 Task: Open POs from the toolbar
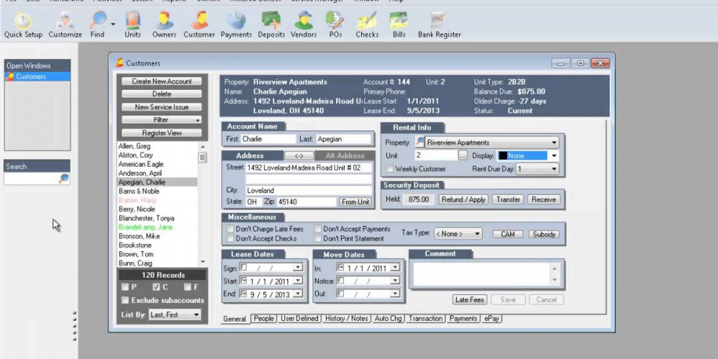(x=335, y=25)
